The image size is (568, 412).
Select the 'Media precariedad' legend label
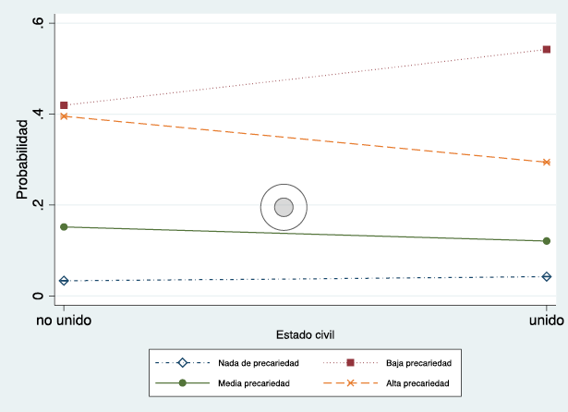pos(254,382)
